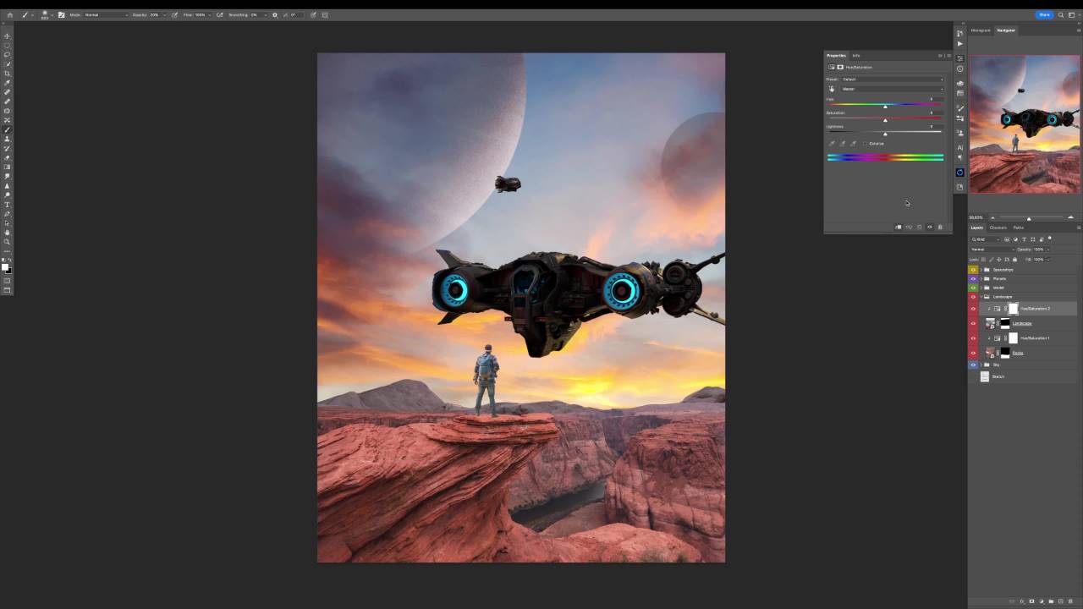Toggle visibility of the Sky group
This screenshot has width=1083, height=609.
click(x=973, y=365)
